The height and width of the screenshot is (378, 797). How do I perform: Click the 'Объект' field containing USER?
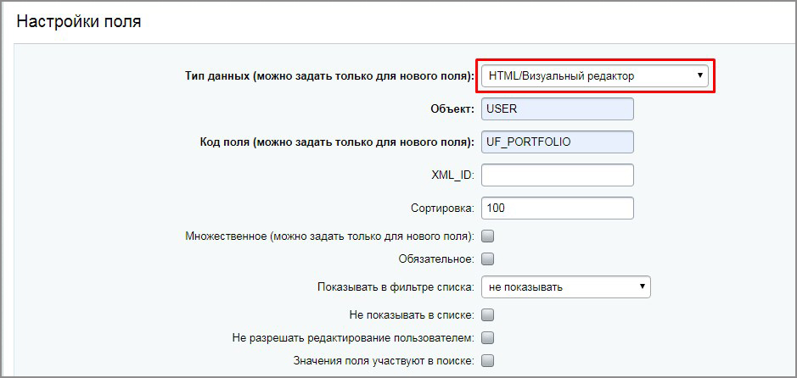click(557, 109)
